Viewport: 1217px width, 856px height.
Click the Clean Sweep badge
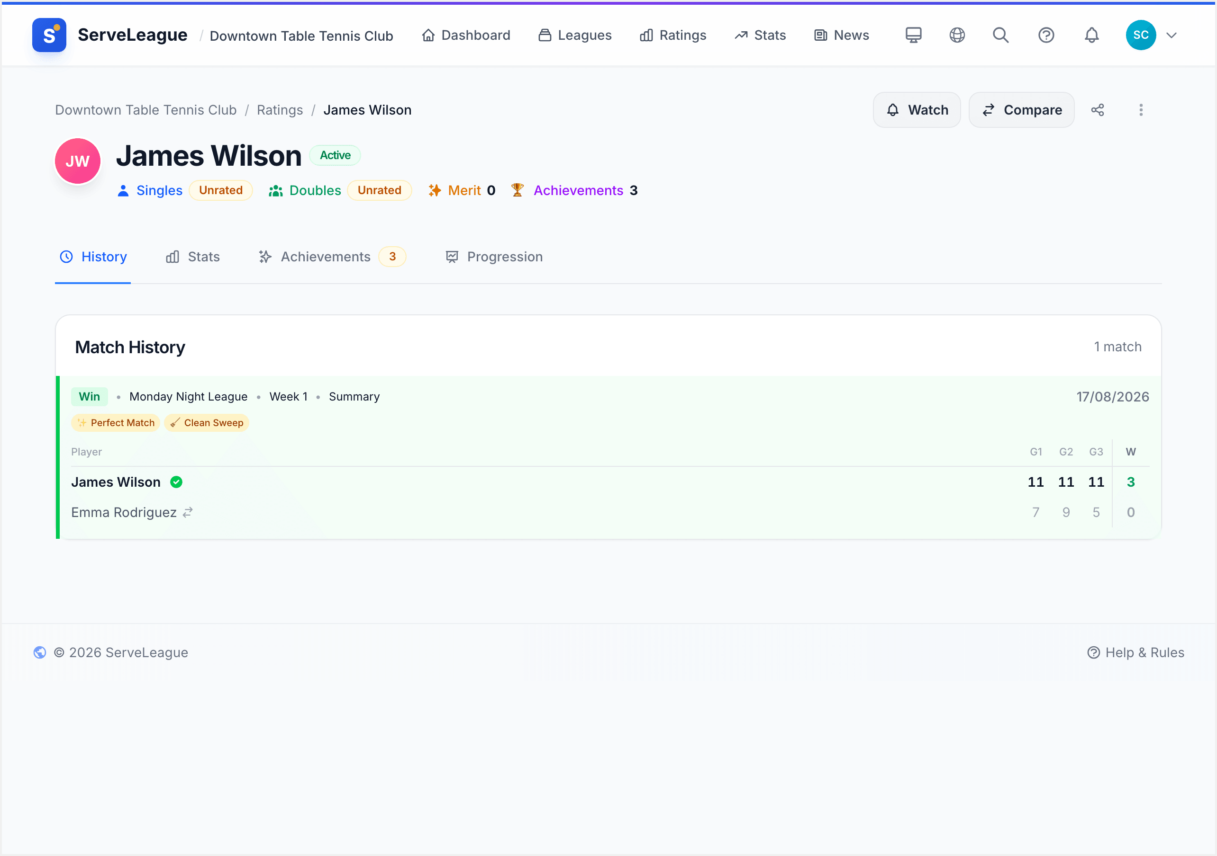207,423
